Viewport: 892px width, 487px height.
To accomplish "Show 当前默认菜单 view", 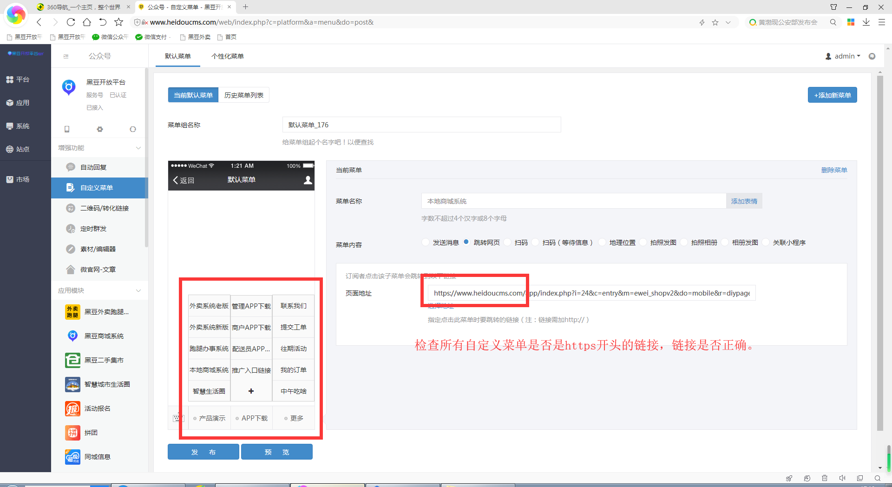I will pyautogui.click(x=193, y=95).
